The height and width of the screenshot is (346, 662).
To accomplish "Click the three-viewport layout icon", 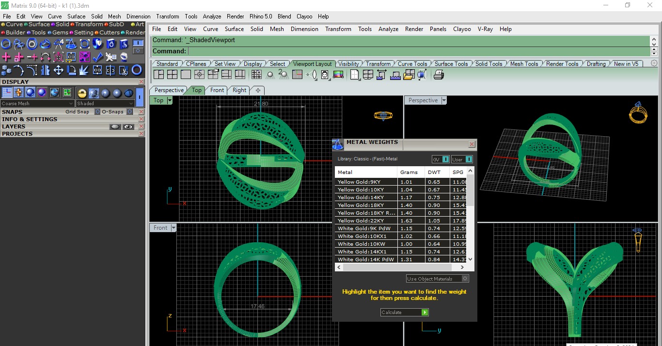I will pos(158,75).
